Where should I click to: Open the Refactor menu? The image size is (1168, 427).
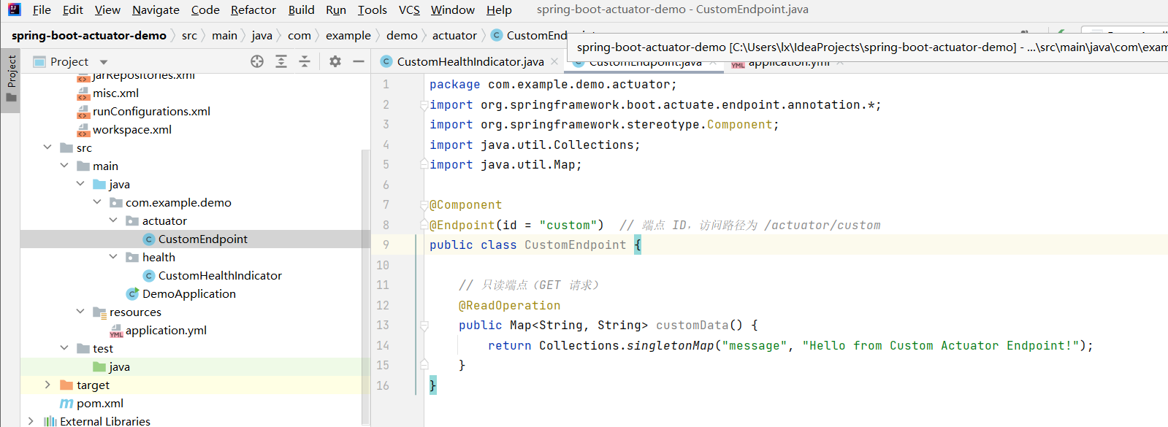pos(253,9)
